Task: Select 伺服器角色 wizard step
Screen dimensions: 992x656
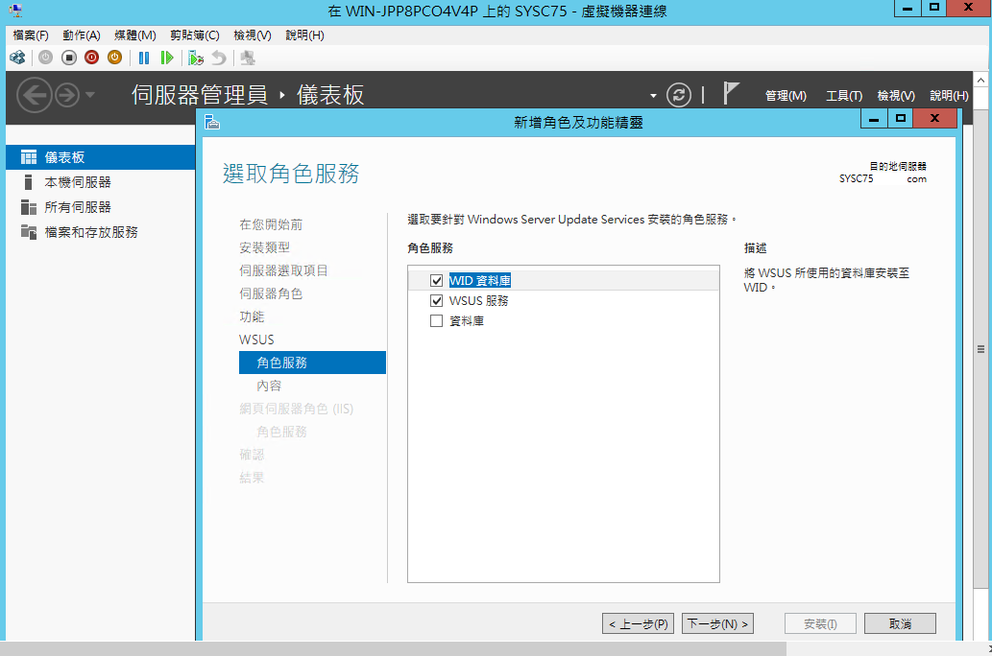Action: pos(271,293)
